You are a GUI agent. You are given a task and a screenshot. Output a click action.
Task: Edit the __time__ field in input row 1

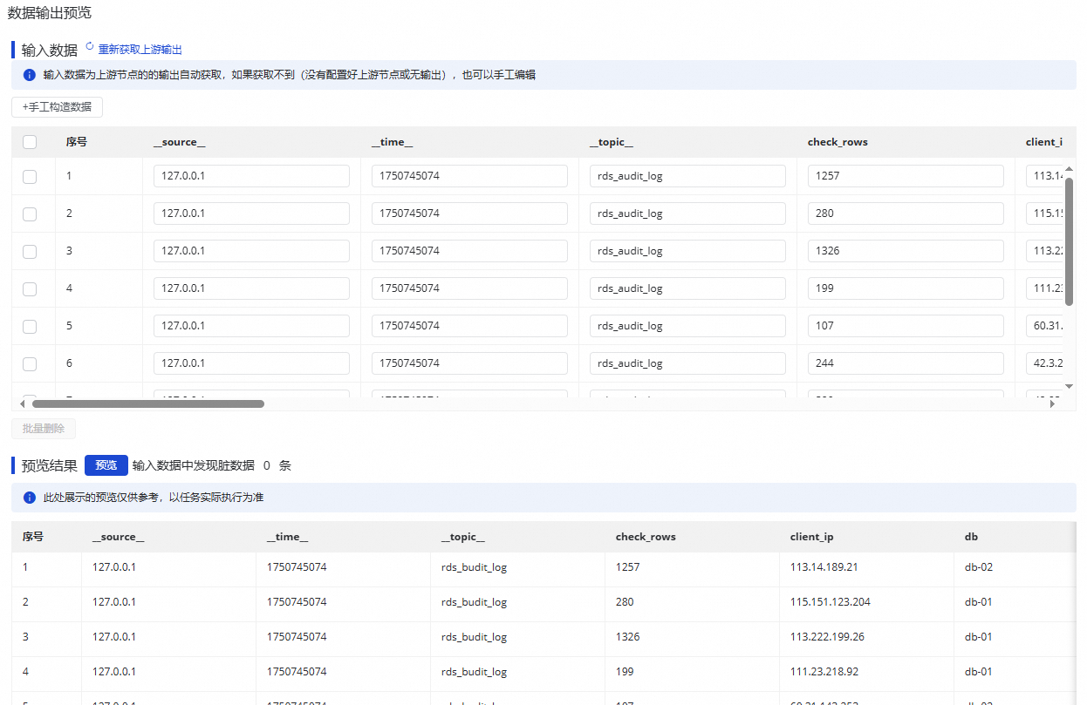click(469, 176)
